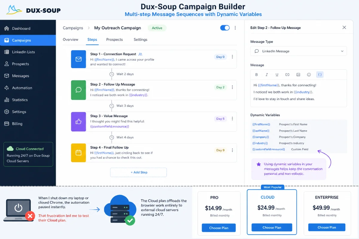Go to Prospects in the sidebar
This screenshot has height=239, width=359.
point(28,64)
